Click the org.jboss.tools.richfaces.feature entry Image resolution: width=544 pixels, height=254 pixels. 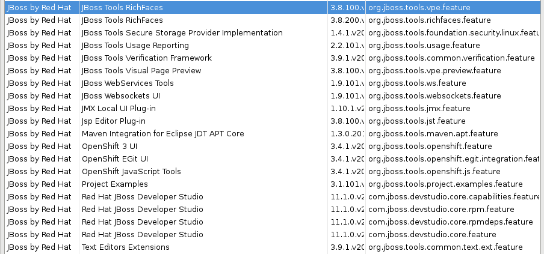click(429, 20)
